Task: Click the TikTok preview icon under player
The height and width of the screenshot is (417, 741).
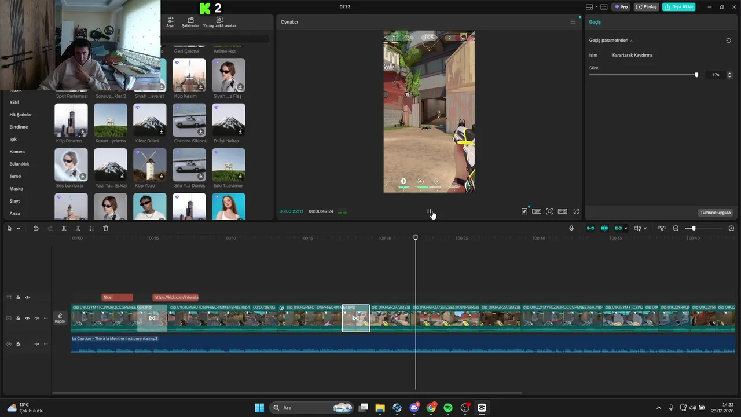Action: click(x=524, y=211)
